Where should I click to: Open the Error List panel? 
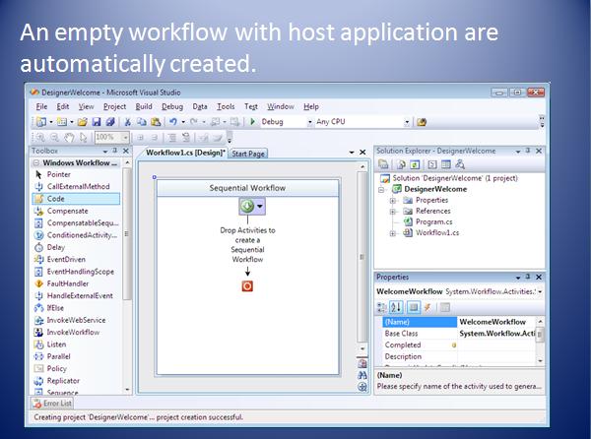coord(56,403)
